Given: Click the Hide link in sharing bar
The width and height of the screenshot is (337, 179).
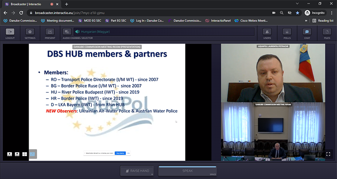Looking at the screenshot, I should 128,153.
